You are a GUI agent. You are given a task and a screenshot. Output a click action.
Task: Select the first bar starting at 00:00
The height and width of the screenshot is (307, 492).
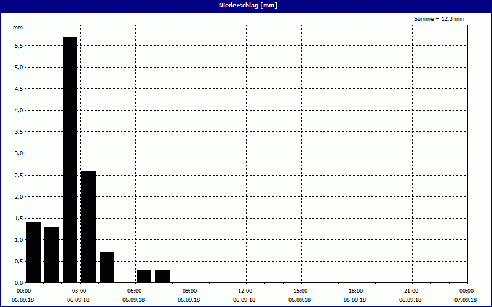33,252
